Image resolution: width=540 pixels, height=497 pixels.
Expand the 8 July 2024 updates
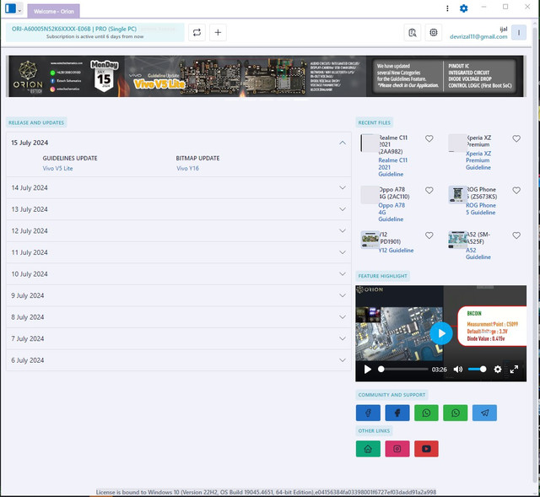tap(179, 317)
